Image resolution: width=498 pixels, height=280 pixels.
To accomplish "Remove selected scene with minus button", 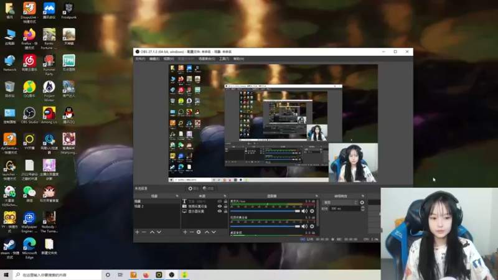I will [144, 232].
